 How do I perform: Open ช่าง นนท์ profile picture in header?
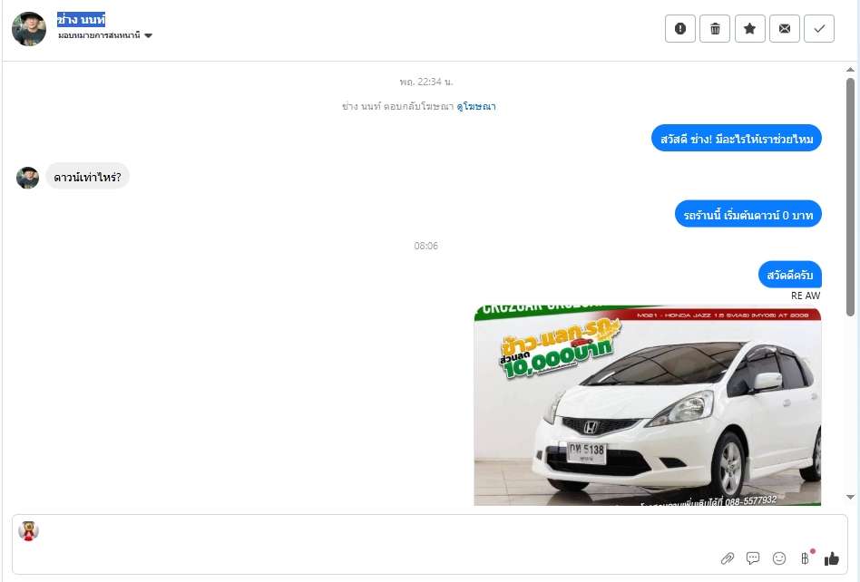coord(29,28)
